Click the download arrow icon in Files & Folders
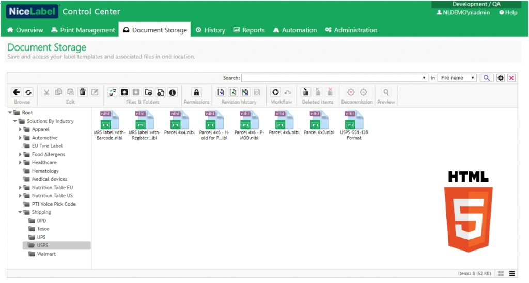Viewport: 529px width, 283px height. [136, 92]
